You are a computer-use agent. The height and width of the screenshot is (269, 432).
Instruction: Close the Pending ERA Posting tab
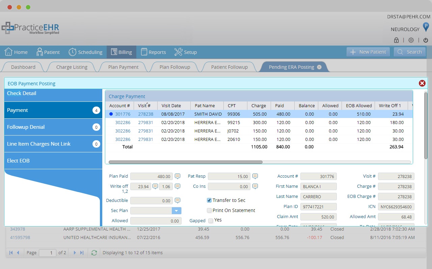(x=319, y=67)
